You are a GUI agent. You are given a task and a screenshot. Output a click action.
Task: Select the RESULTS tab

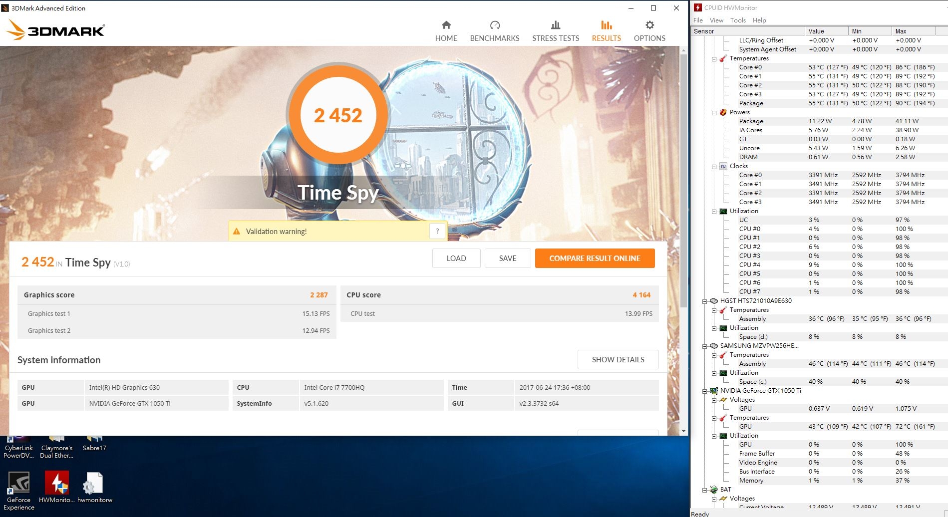pyautogui.click(x=607, y=31)
